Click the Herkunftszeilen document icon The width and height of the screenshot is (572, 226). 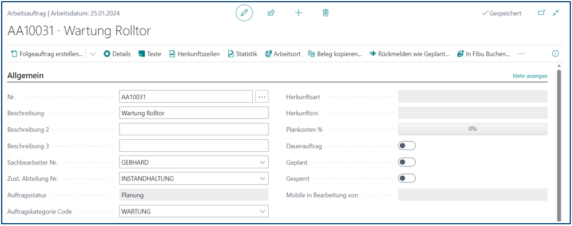(x=172, y=54)
